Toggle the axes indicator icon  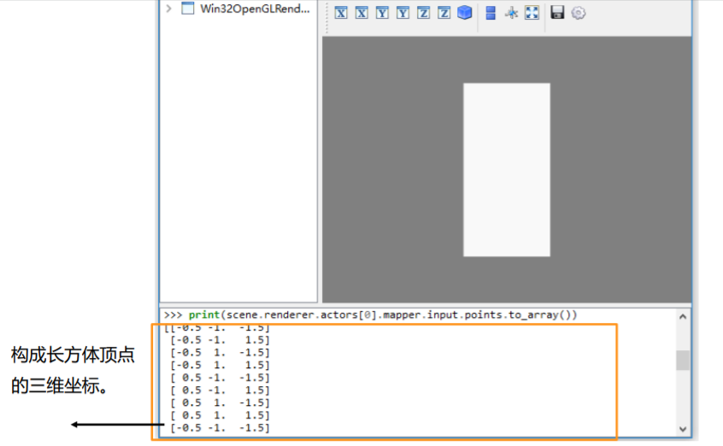(511, 13)
